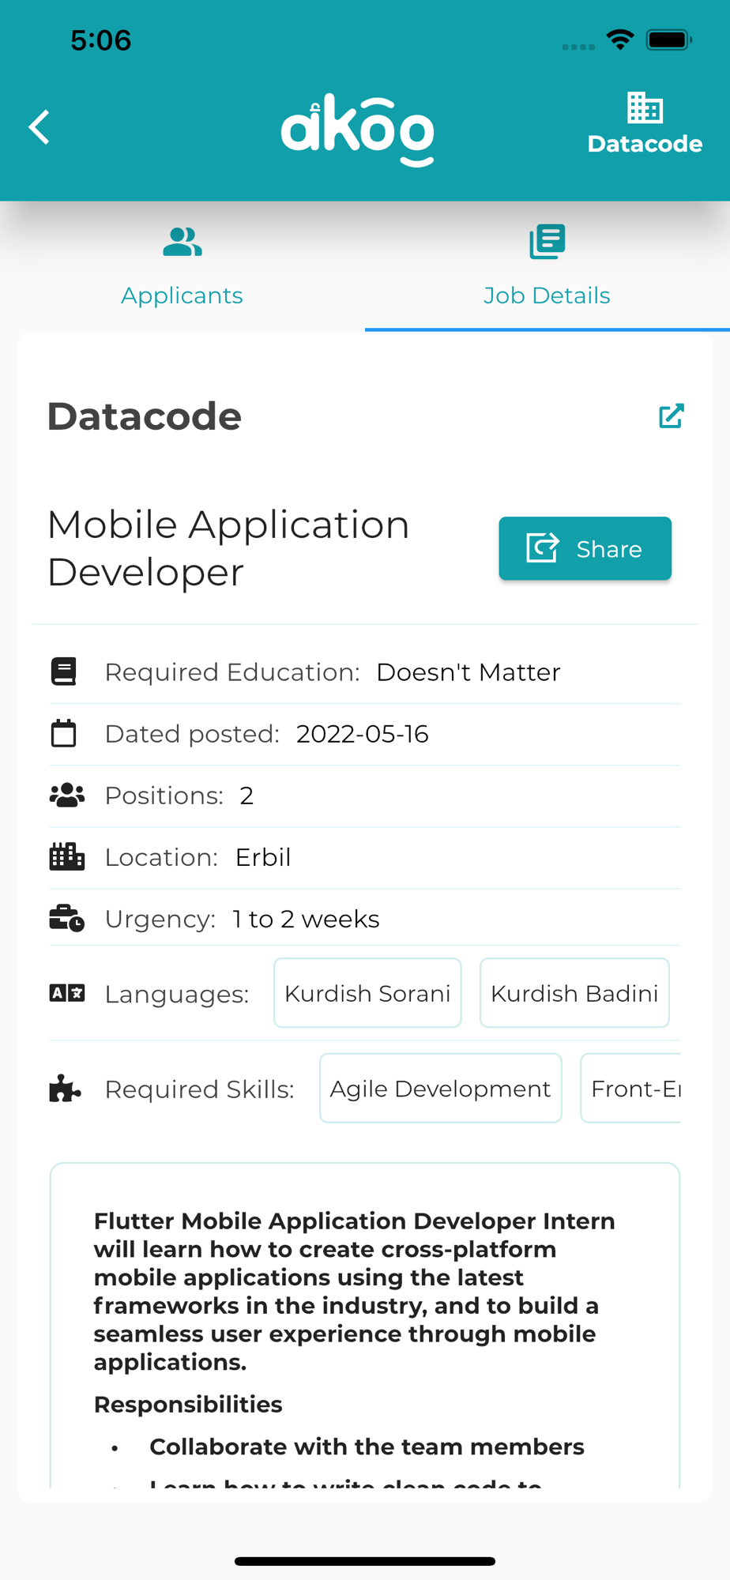Click the Responsibilities heading in description
The height and width of the screenshot is (1580, 730).
(188, 1404)
